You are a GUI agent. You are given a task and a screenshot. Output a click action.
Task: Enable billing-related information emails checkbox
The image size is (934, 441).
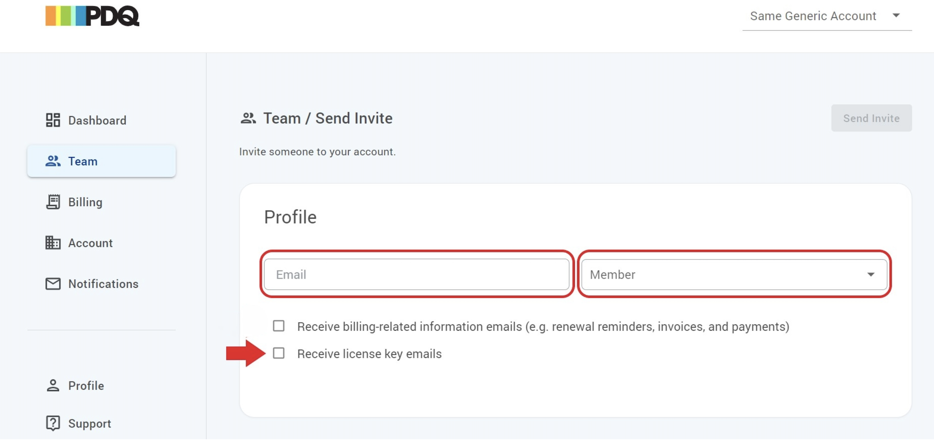click(279, 326)
